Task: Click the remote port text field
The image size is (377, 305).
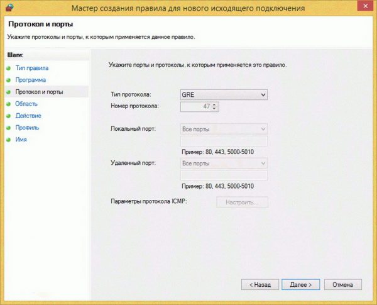Action: pyautogui.click(x=224, y=175)
